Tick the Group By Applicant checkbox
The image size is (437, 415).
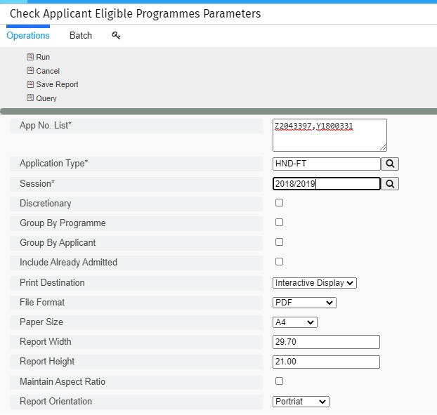tap(279, 242)
